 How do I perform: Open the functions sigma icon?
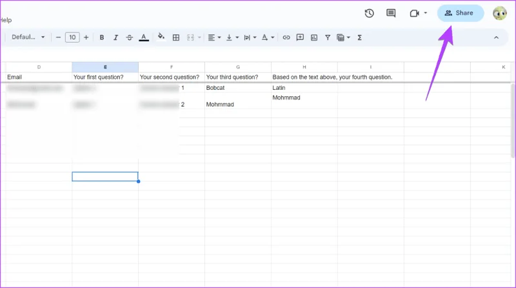(360, 37)
